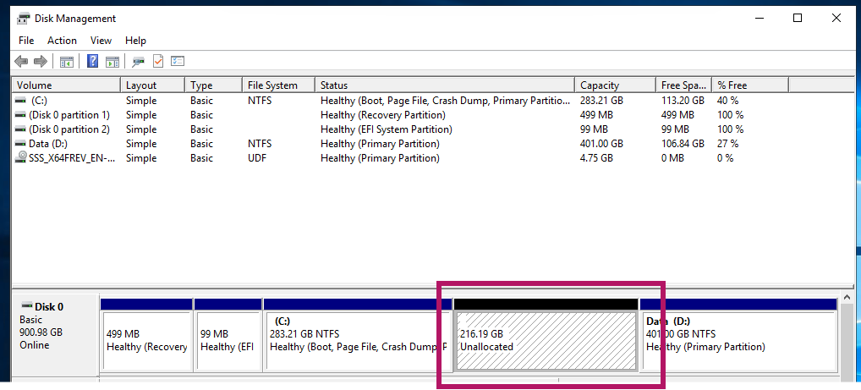Click the 113.20 GB free space cell
Screen dimensions: 861x390
[x=683, y=101]
